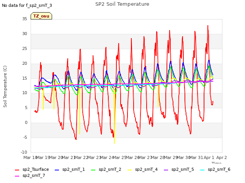Screen dimensions: 245x183
Task: Click the purple sp2_smT_5 legend color marker
Action: 166,170
